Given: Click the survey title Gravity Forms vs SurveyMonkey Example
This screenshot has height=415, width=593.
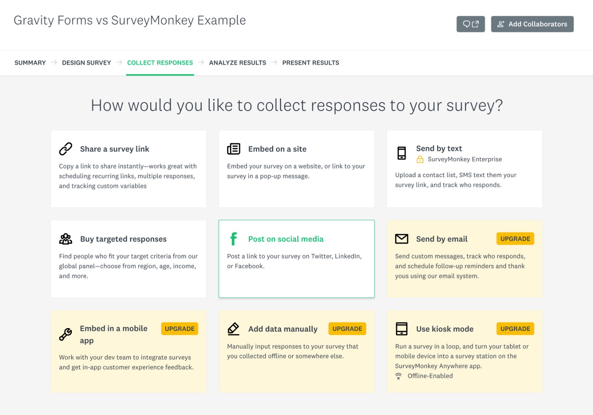Looking at the screenshot, I should [130, 20].
